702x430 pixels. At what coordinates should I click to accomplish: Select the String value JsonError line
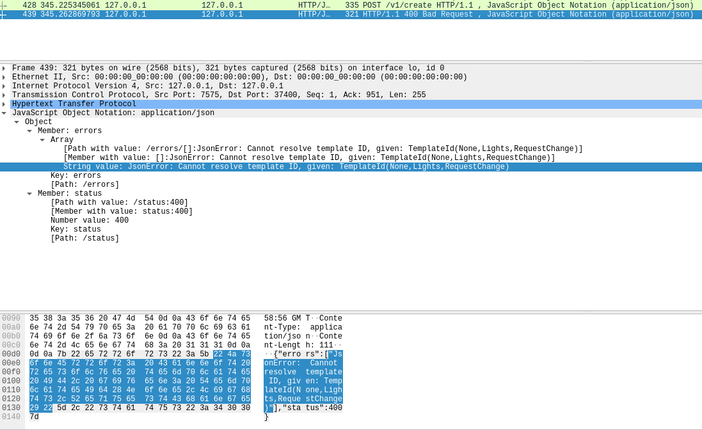pos(285,167)
